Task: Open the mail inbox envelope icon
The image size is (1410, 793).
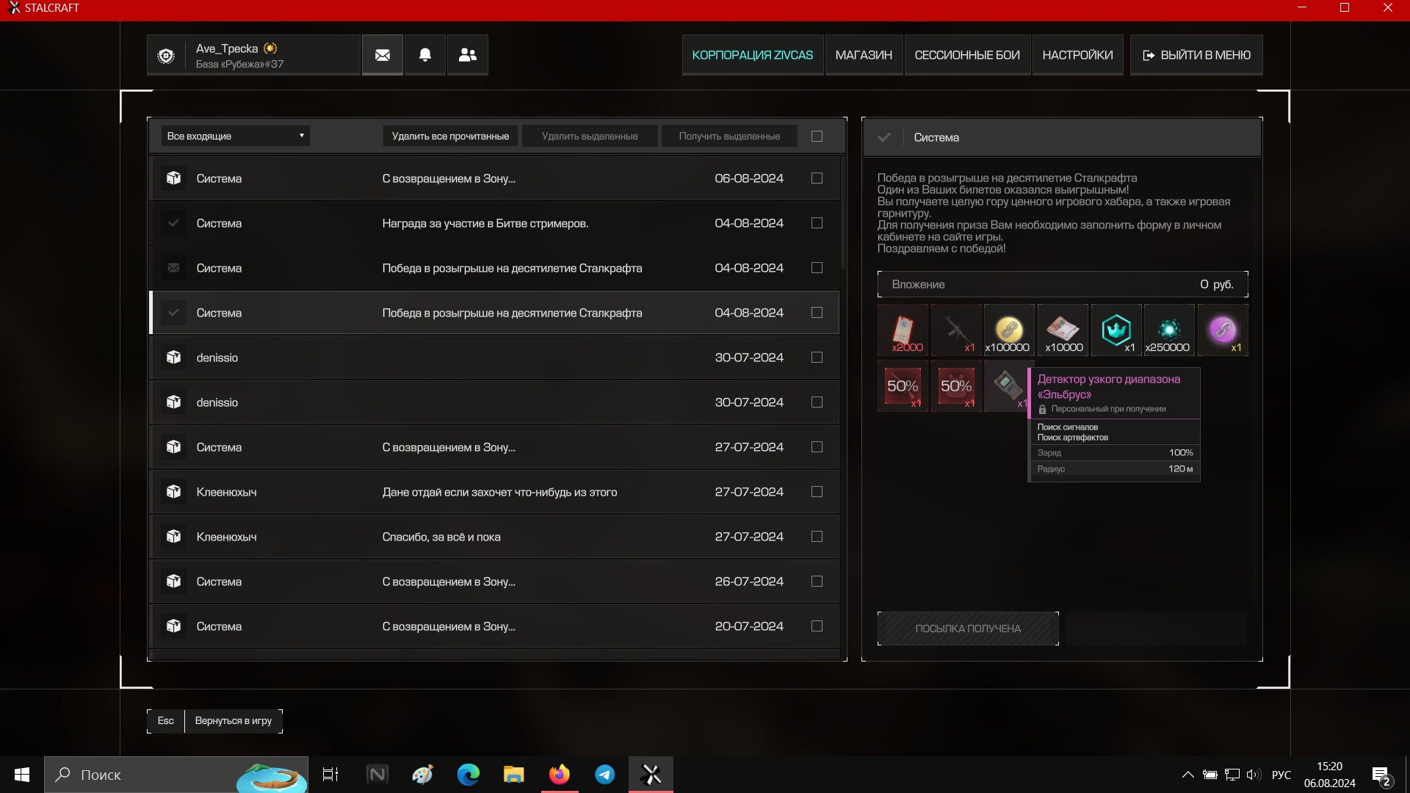Action: tap(382, 55)
